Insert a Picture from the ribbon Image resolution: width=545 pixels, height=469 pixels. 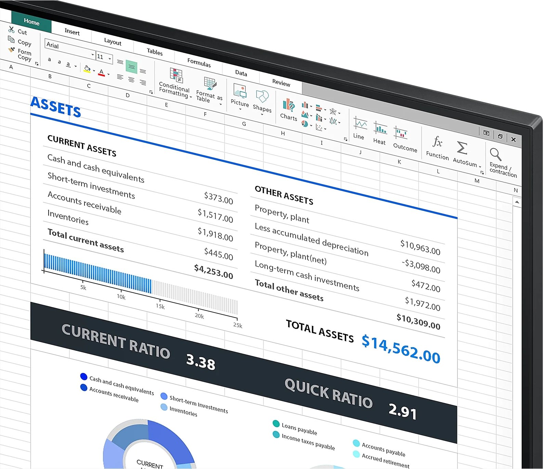click(240, 97)
